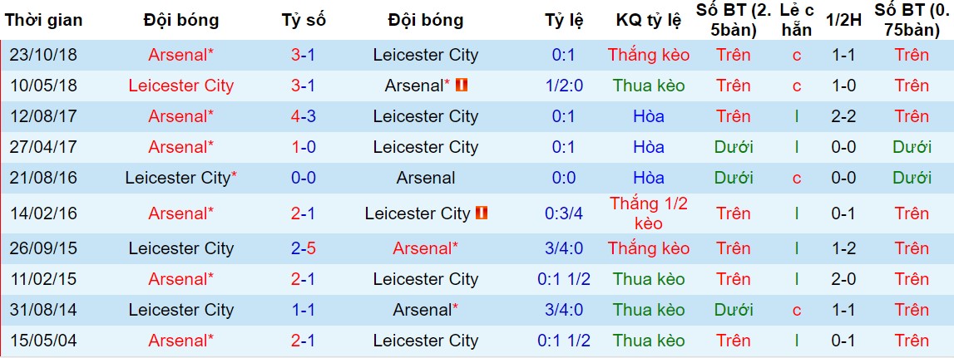
Task: Click the 1/2H column header
Action: pyautogui.click(x=844, y=20)
